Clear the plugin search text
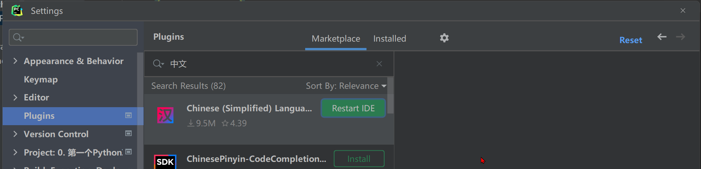This screenshot has width=701, height=169. 379,64
